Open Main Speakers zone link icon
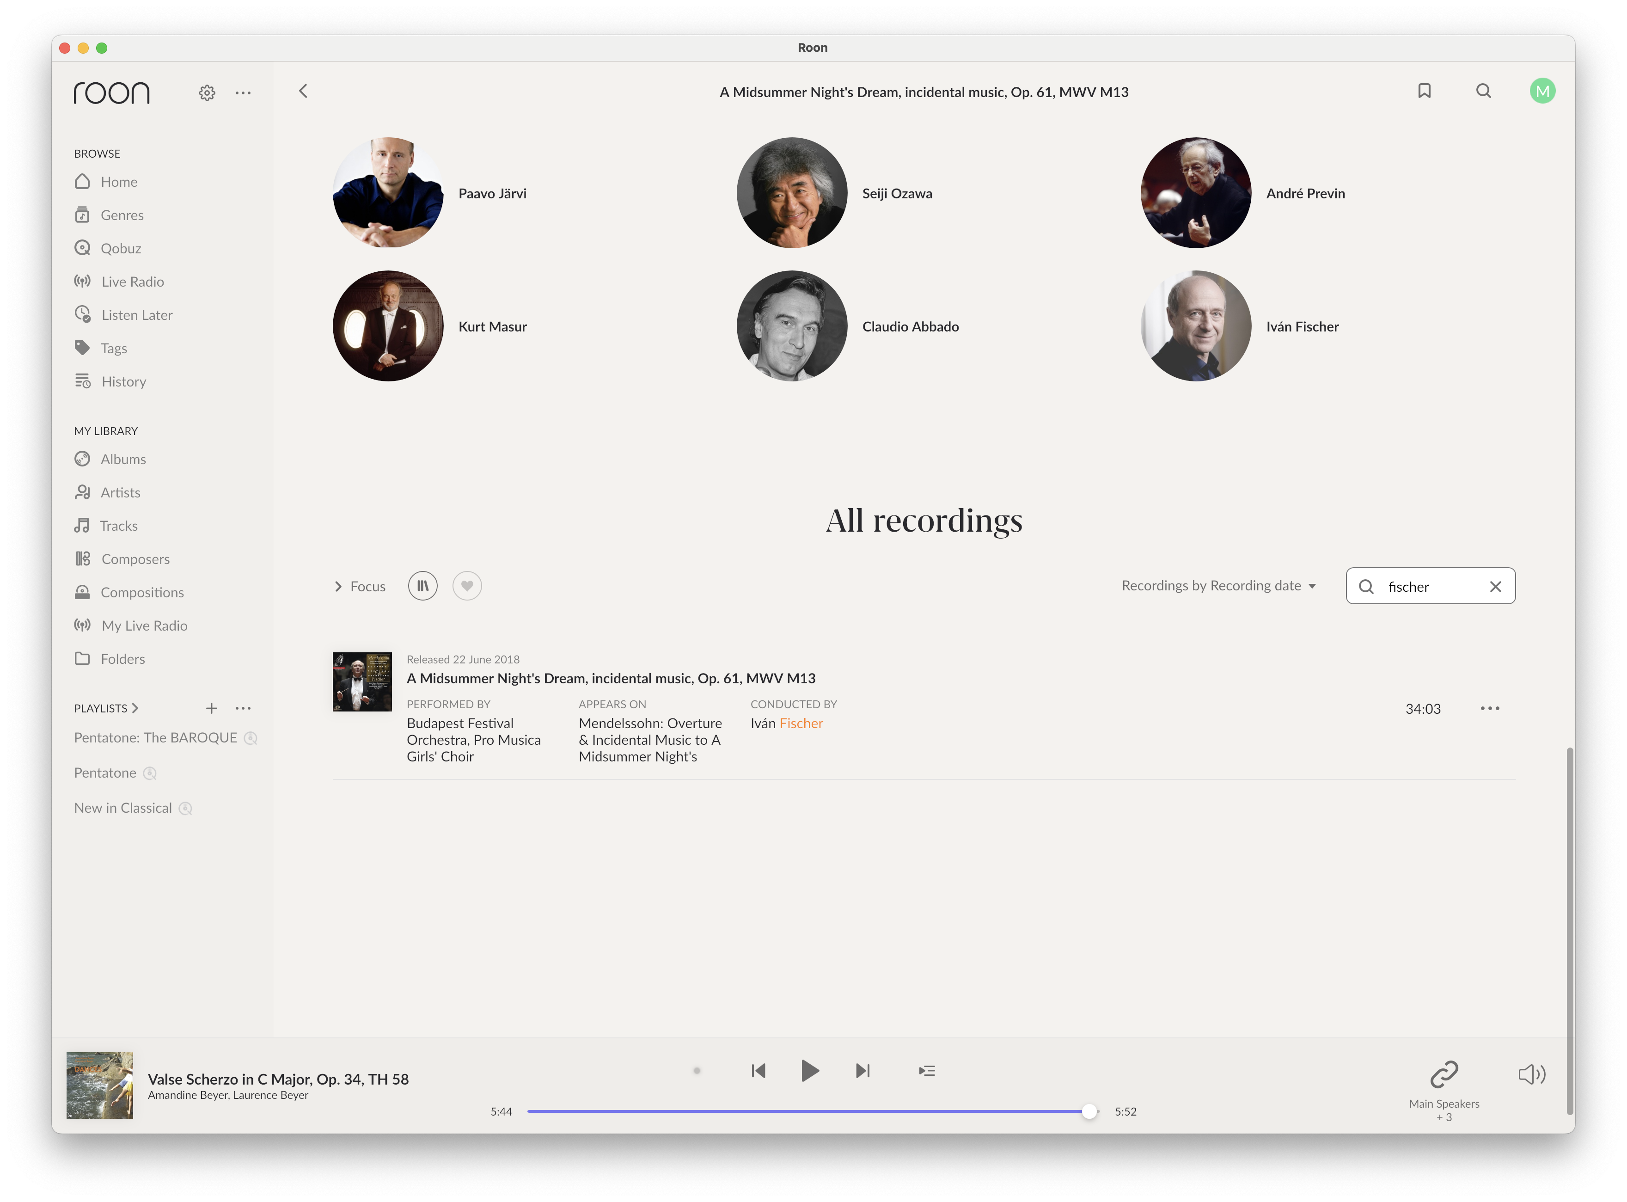Screen dimensions: 1627x1202 tap(1444, 1074)
